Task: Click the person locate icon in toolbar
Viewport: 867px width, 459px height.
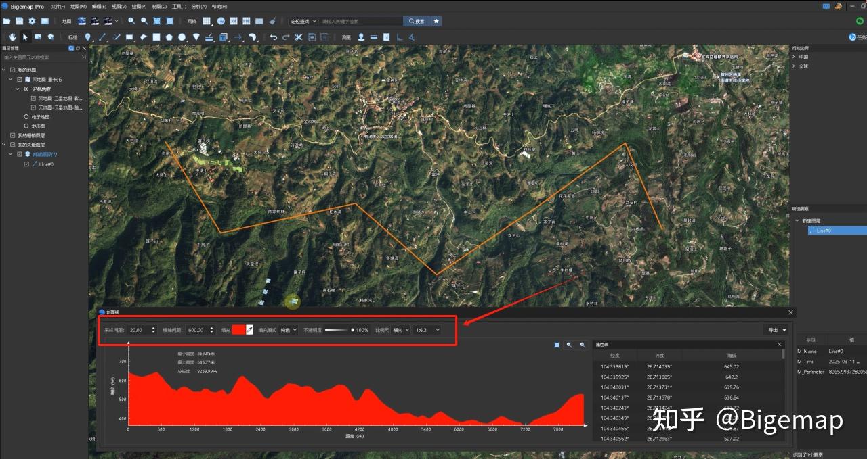Action: (x=361, y=37)
